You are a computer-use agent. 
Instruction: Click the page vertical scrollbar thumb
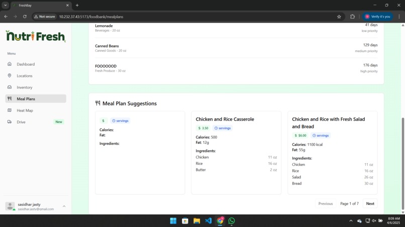click(x=402, y=163)
